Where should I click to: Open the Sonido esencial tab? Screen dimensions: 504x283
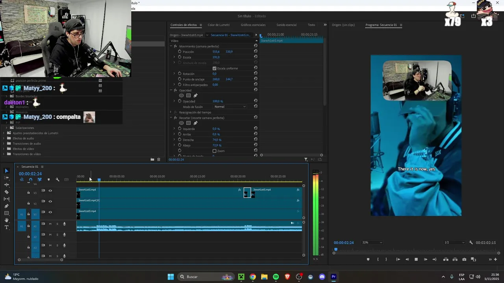[286, 25]
